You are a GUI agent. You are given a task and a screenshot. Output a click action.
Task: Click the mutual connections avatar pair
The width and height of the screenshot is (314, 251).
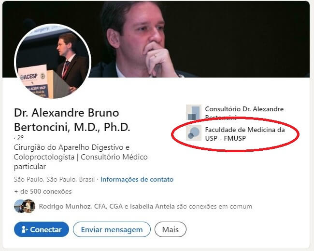25,206
